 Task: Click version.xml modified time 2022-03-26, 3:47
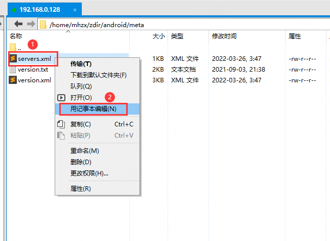pyautogui.click(x=237, y=80)
